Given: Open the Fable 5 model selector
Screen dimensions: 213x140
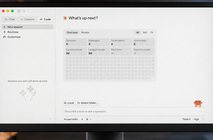Looking at the screenshot, I should 186,119.
